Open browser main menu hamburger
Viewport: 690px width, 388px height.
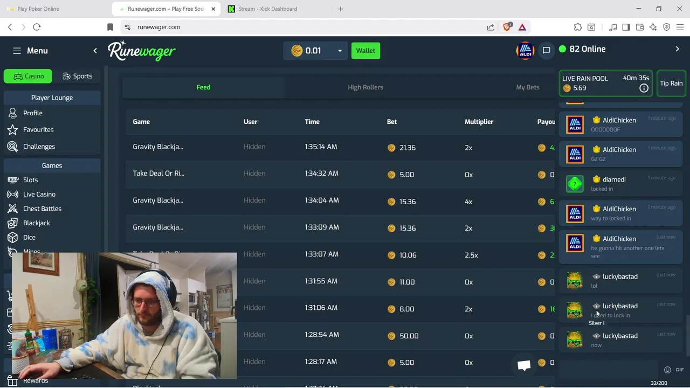pos(680,27)
